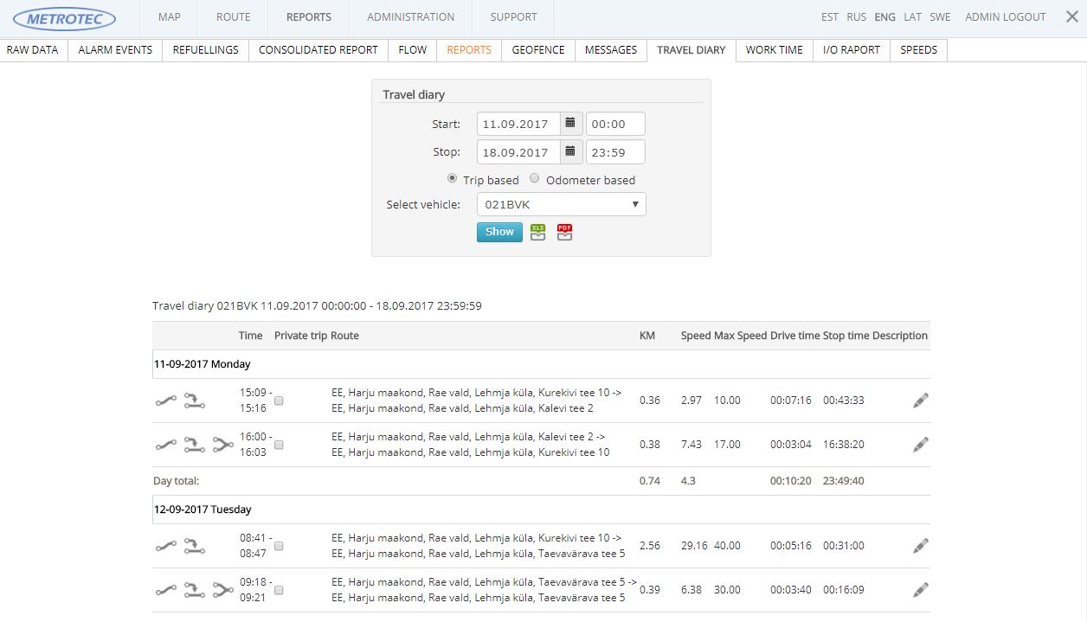Mark the 15:09 trip as private

click(x=279, y=401)
